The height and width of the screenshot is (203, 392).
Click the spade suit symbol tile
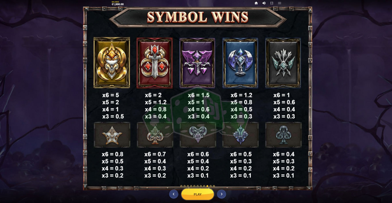point(155,135)
